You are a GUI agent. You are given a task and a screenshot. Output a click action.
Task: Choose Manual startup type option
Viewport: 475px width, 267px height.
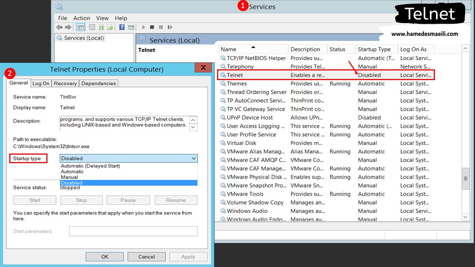tap(128, 177)
